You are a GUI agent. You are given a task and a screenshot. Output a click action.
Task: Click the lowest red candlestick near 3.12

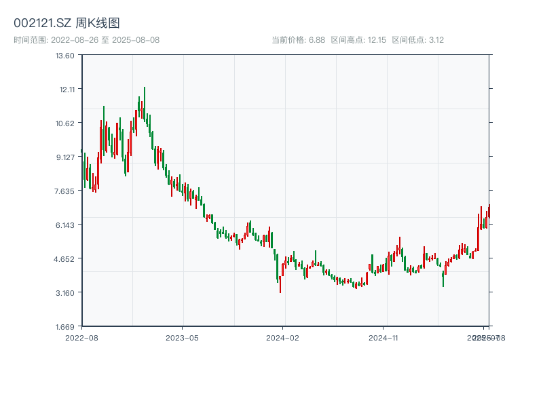[x=280, y=284]
